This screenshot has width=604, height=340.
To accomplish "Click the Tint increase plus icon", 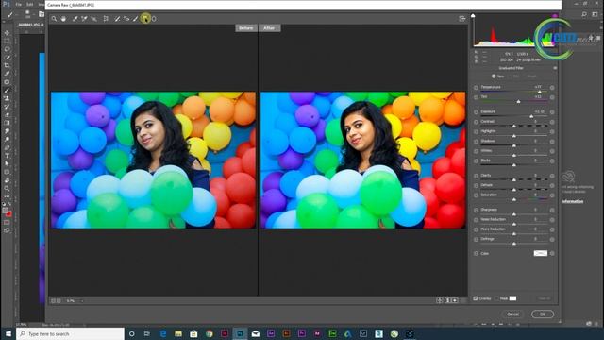I will (552, 97).
